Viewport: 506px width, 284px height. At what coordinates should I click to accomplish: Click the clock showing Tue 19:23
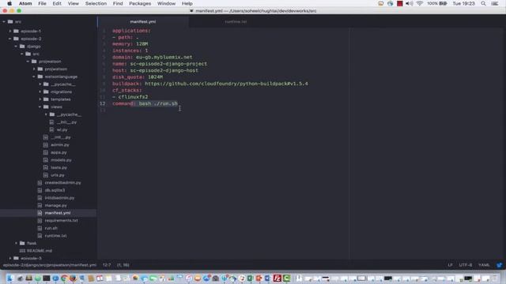point(463,3)
